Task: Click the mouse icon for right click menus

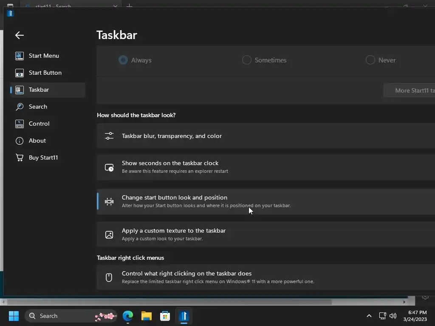Action: tap(109, 277)
